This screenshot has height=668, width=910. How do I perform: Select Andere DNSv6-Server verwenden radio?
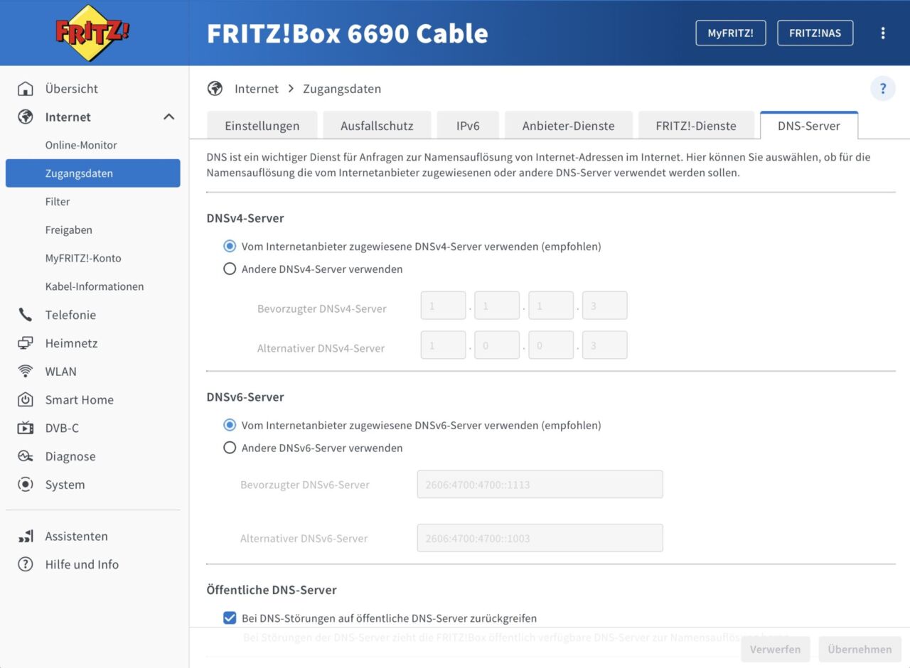(230, 448)
